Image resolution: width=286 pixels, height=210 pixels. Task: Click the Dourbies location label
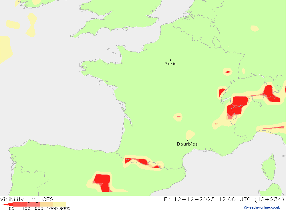tap(187, 144)
